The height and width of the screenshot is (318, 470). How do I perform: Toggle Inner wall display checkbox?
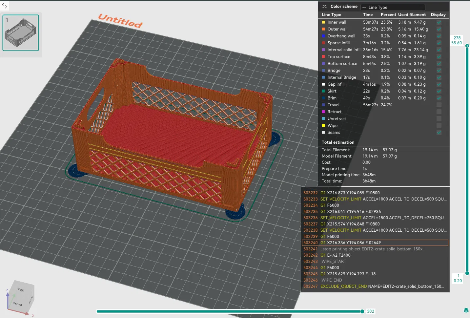click(x=439, y=22)
